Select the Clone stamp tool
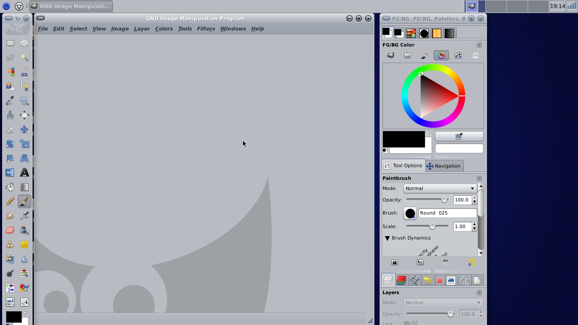The width and height of the screenshot is (578, 325). (x=10, y=245)
